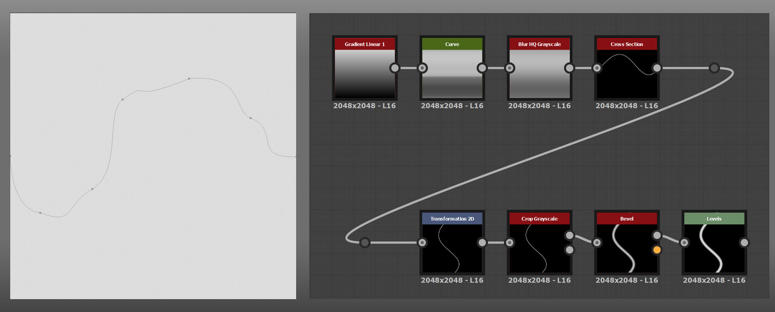
Task: Click the Crop Grayscale upper output connector
Action: 569,235
